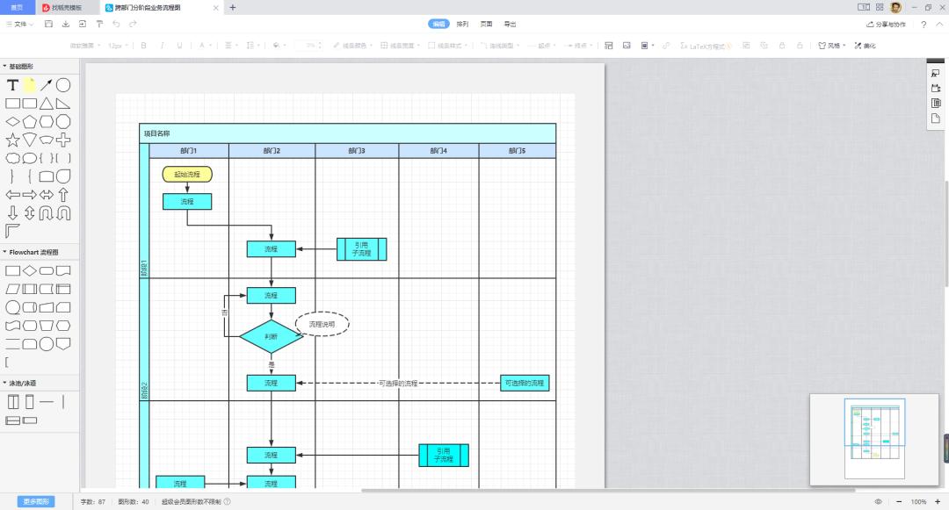Image resolution: width=949 pixels, height=510 pixels.
Task: Open the comments panel icon on right
Action: pos(936,73)
